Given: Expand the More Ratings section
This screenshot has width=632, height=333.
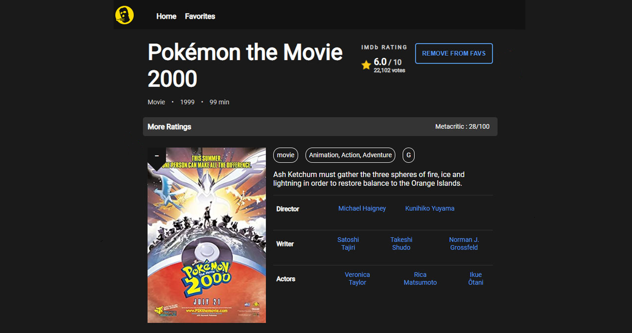Looking at the screenshot, I should click(169, 126).
